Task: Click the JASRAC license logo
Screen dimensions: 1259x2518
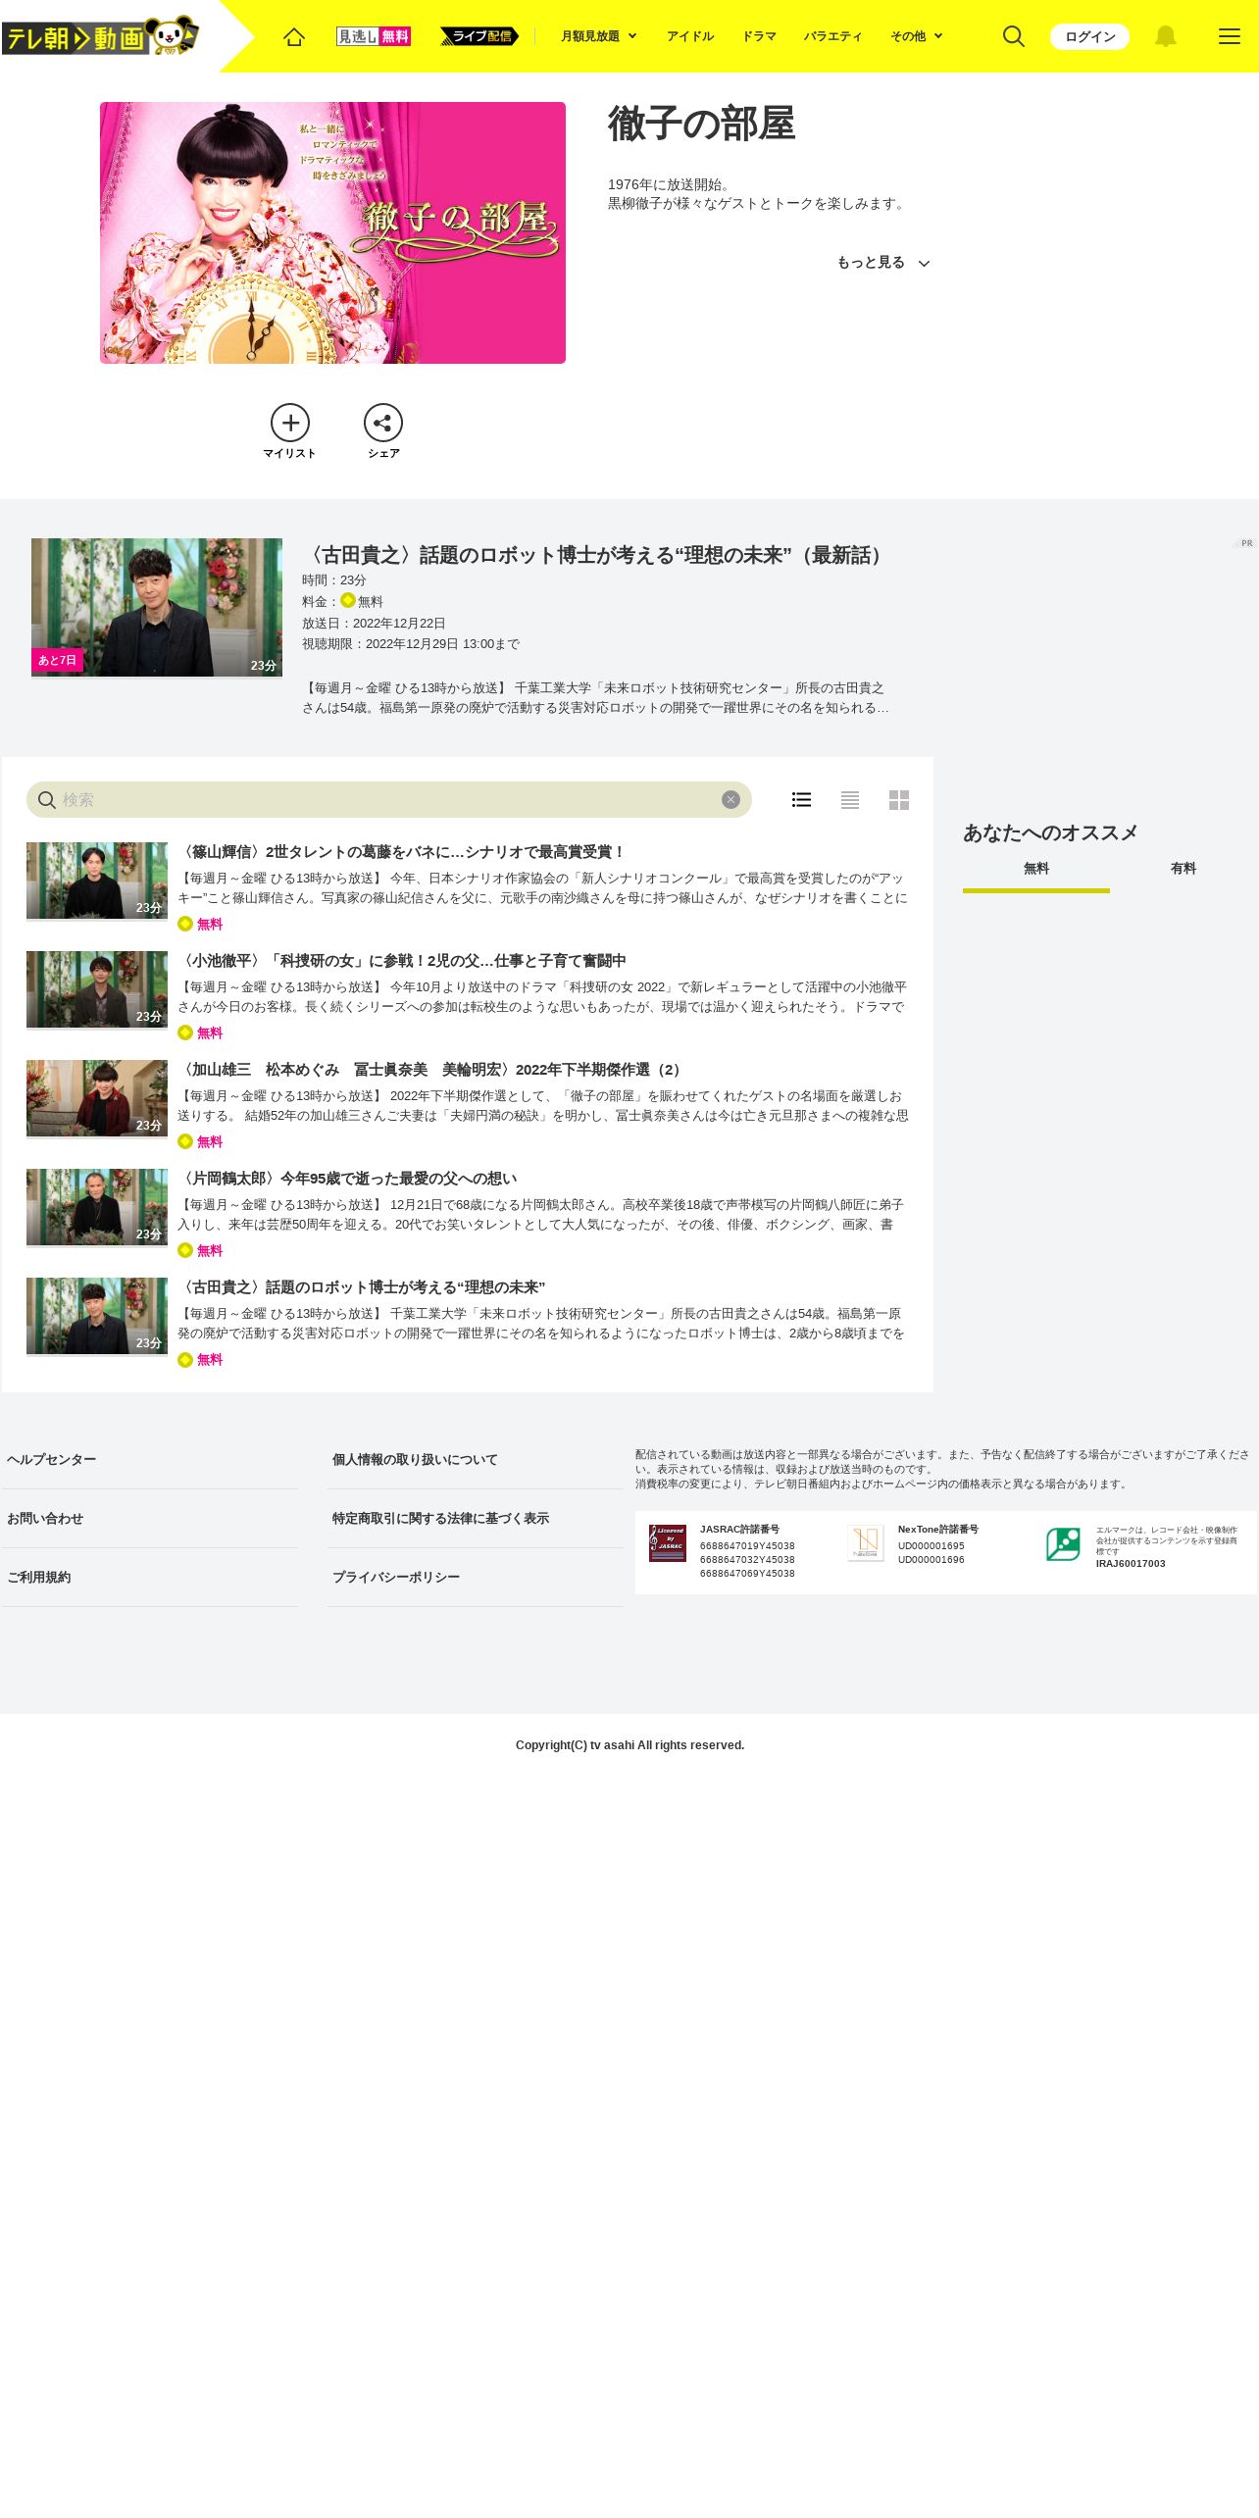Action: (x=668, y=1543)
